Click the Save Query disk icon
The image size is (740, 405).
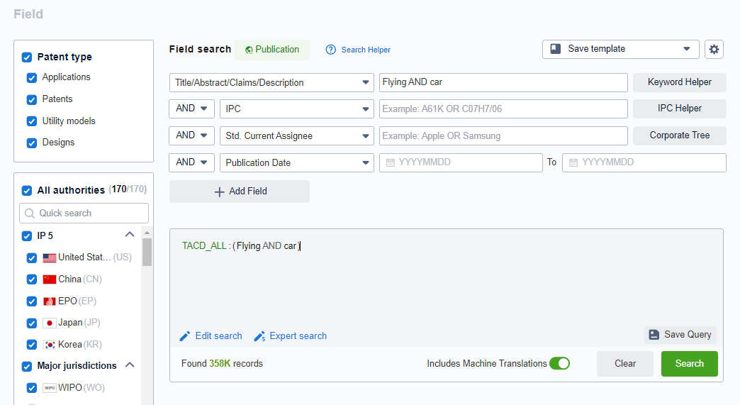click(x=654, y=335)
